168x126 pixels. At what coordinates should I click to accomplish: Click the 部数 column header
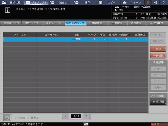pos(102,35)
